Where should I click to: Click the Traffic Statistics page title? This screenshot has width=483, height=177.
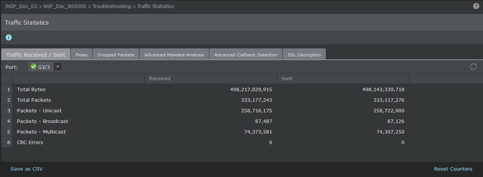[27, 22]
